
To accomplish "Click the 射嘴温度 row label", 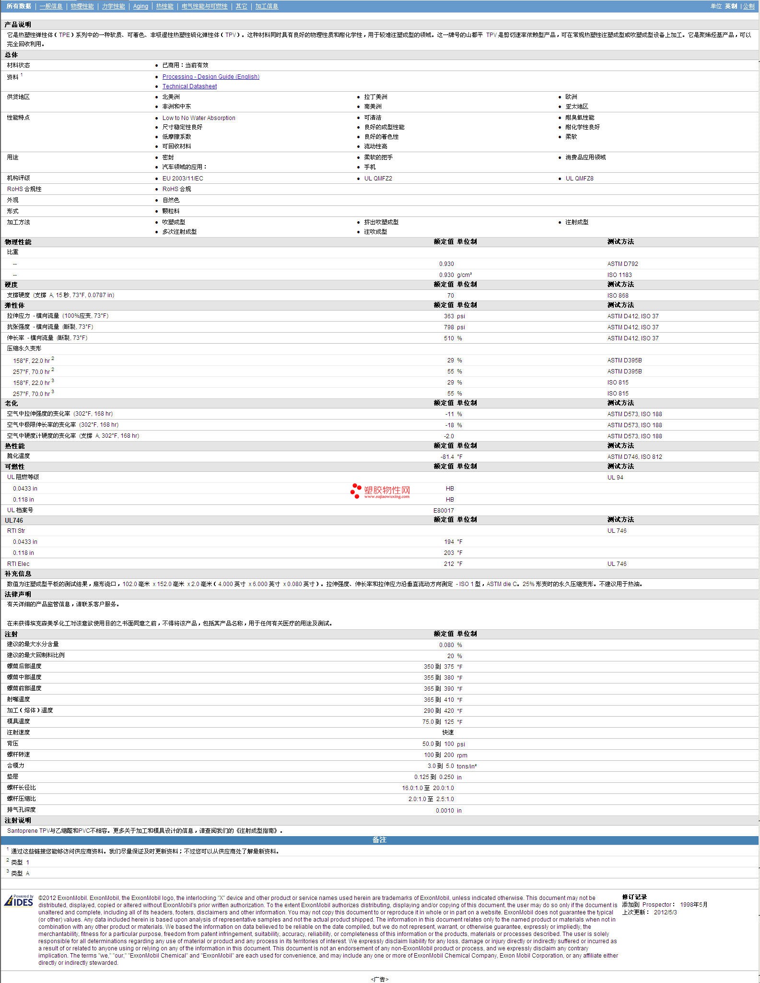I will (x=18, y=699).
